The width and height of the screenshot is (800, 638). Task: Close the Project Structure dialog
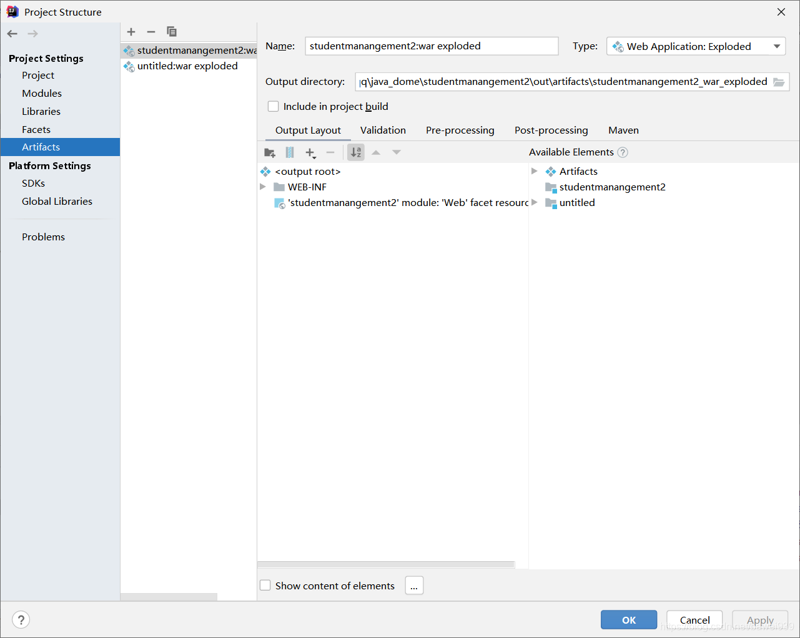[781, 12]
